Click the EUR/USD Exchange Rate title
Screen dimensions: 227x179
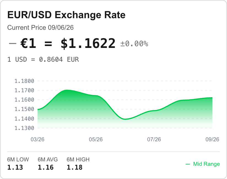tap(66, 15)
